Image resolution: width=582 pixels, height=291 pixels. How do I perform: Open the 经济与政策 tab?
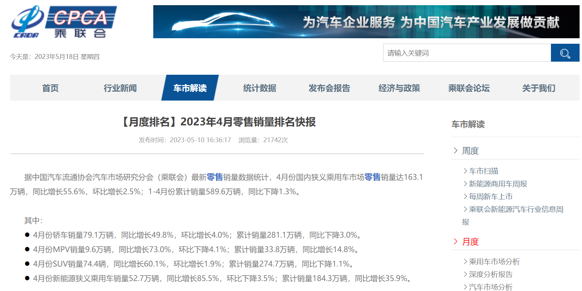click(399, 88)
